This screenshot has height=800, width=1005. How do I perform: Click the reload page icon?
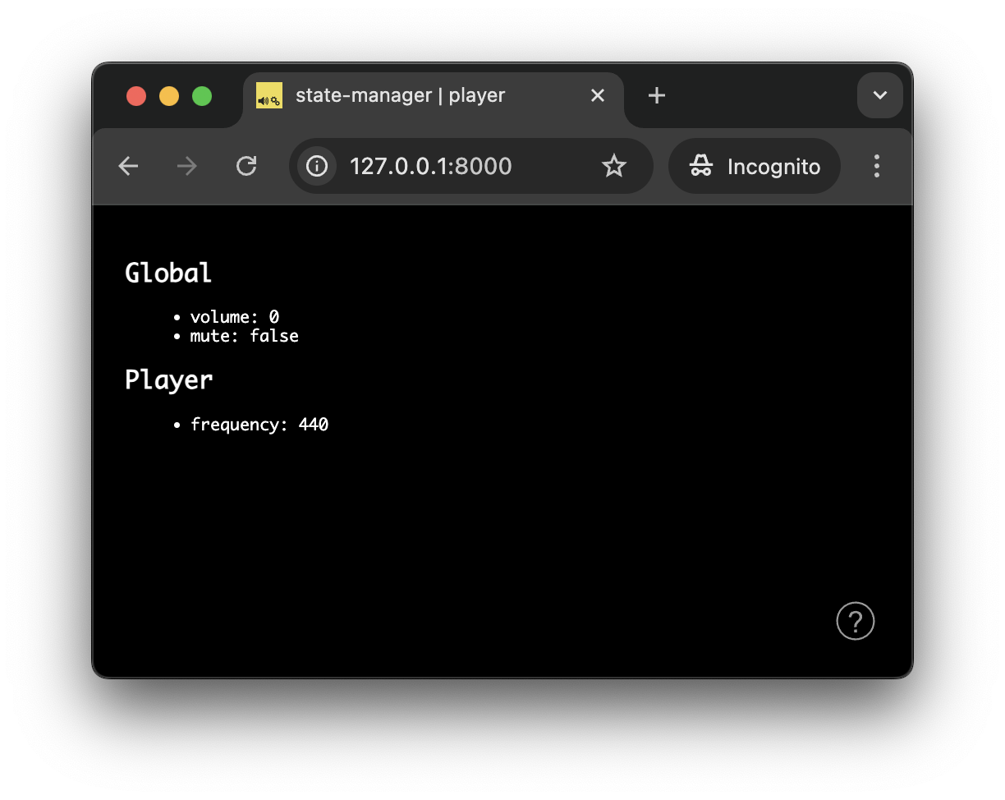[x=246, y=166]
